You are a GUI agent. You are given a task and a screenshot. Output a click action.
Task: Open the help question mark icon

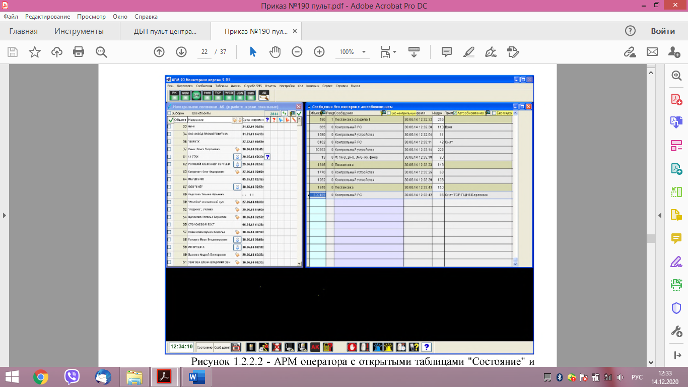(630, 31)
